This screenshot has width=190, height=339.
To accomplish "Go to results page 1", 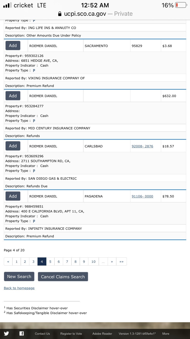I will tap(16, 261).
